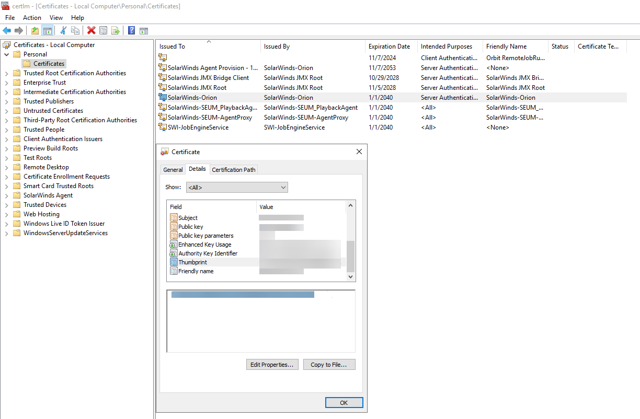Open the Action menu
This screenshot has height=419, width=640.
click(32, 17)
